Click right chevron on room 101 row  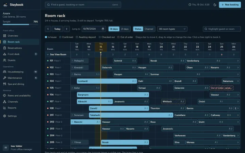click(238, 61)
